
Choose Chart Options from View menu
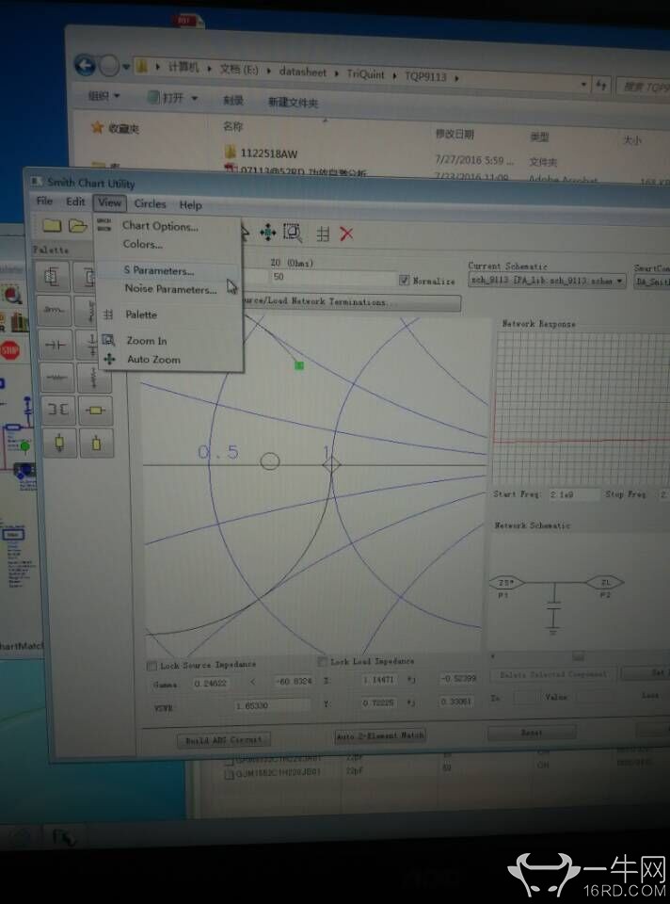point(160,226)
